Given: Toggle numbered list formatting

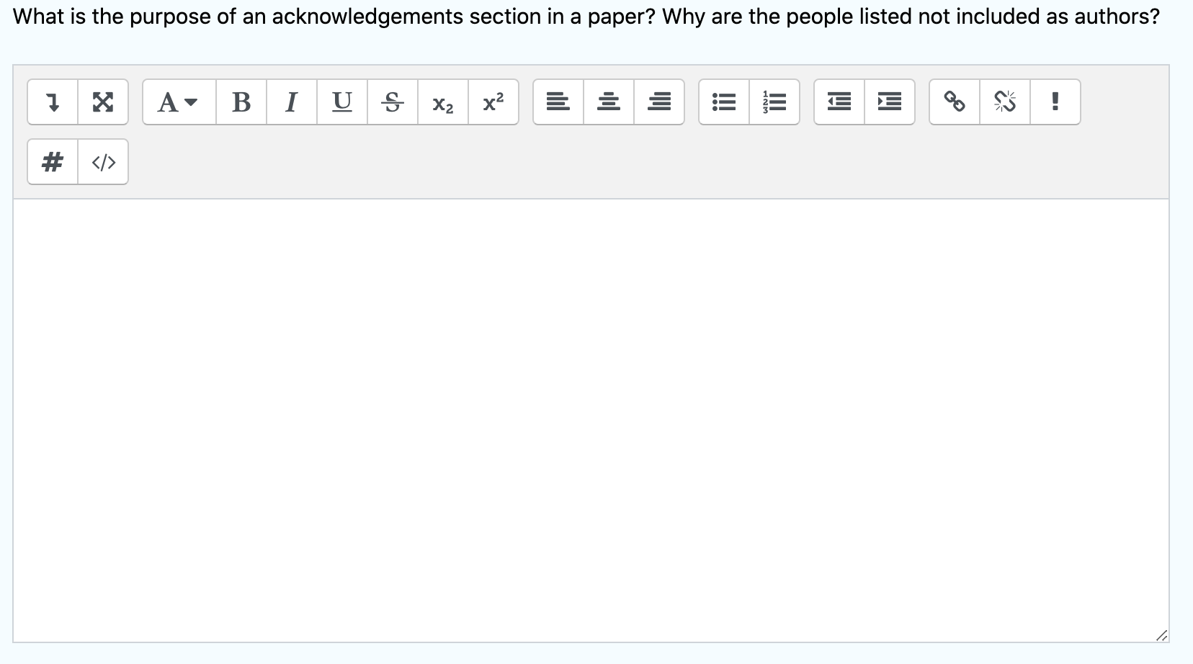Looking at the screenshot, I should [774, 102].
